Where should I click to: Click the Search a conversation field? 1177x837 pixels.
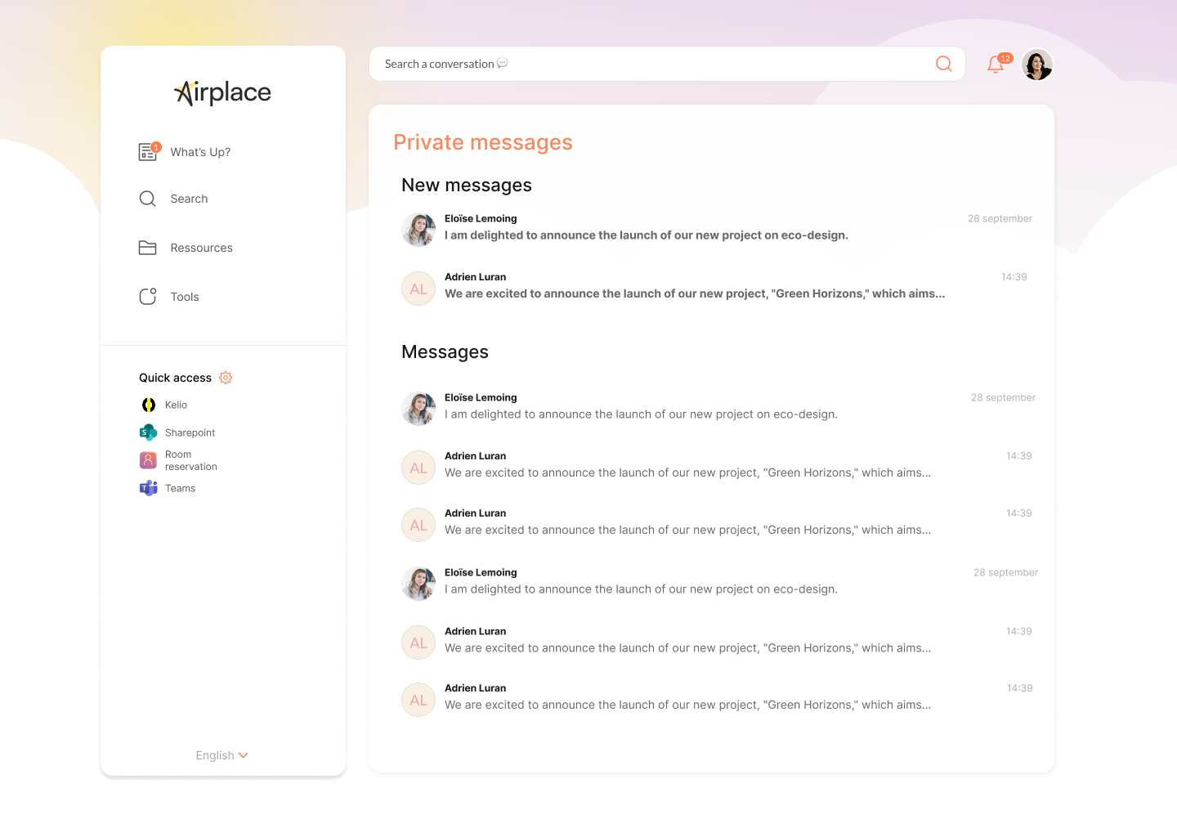(x=654, y=64)
